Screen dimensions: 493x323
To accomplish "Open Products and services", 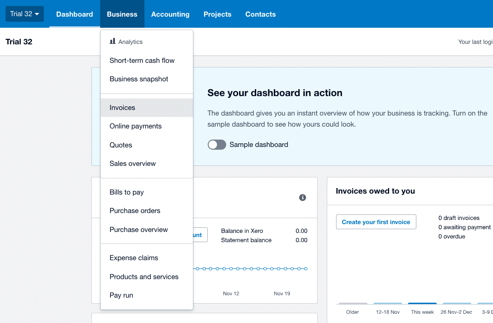I will pos(146,277).
